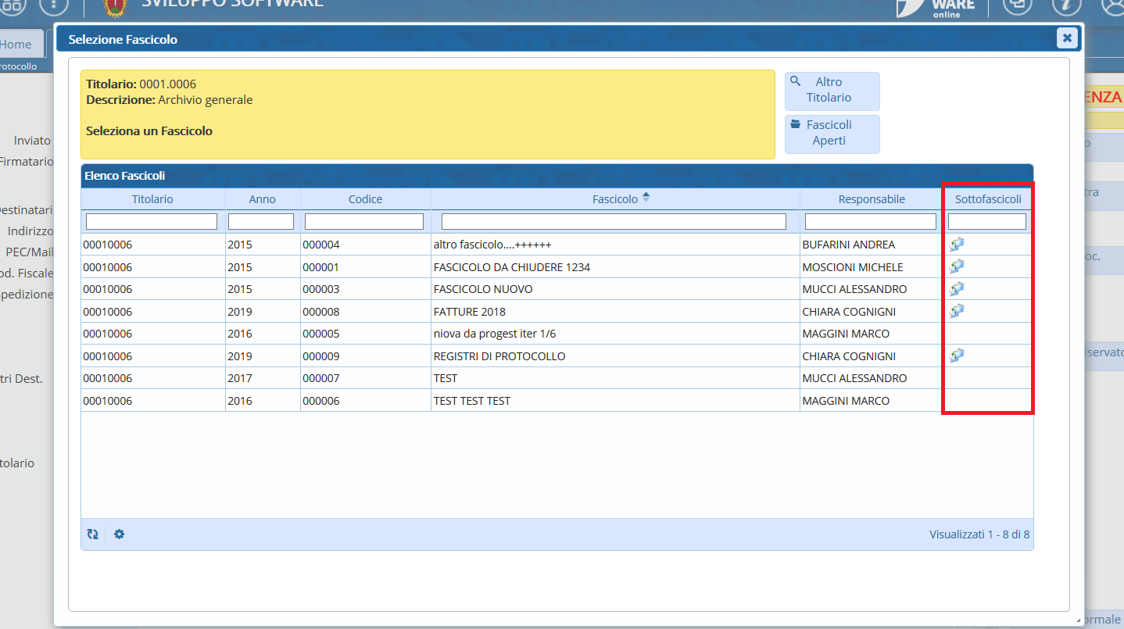The width and height of the screenshot is (1124, 629).
Task: Open subfolders icon for REGISTRI DI PROTOCOLLO row
Action: coord(956,356)
